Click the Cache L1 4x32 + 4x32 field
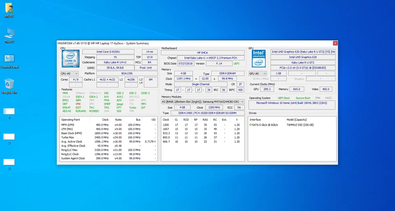 click(107, 79)
